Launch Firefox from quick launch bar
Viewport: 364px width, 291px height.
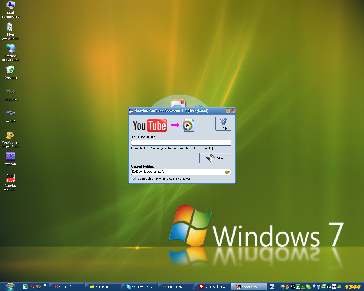coord(38,286)
